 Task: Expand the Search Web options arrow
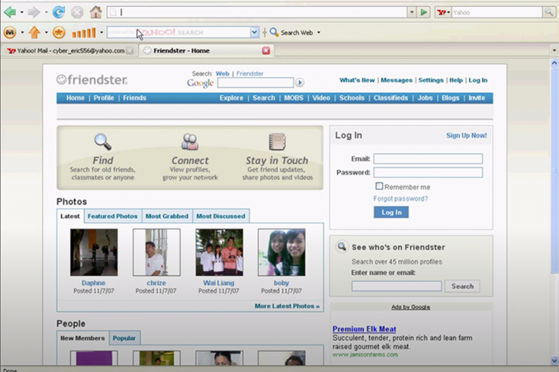319,32
